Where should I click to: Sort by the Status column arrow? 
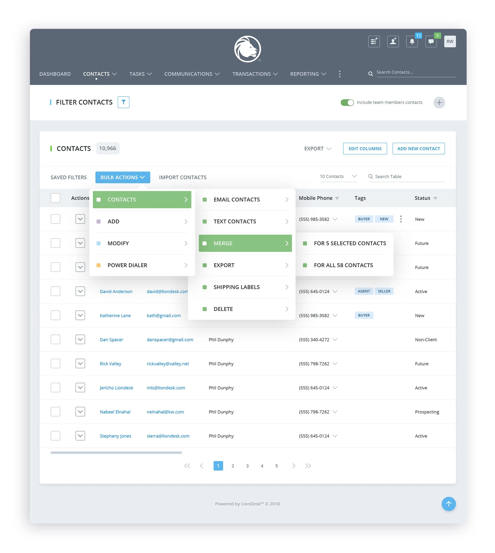[435, 198]
